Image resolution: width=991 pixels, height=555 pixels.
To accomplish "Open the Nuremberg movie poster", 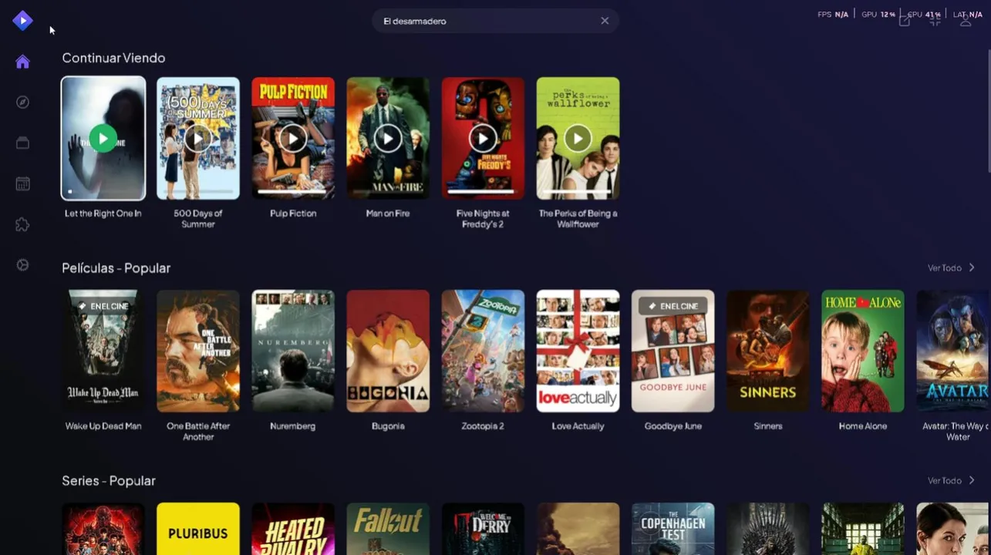I will point(293,351).
